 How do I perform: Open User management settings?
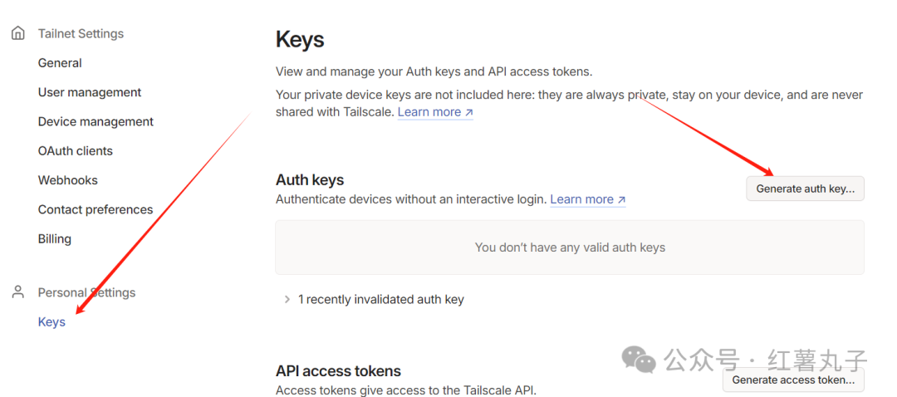tap(90, 92)
